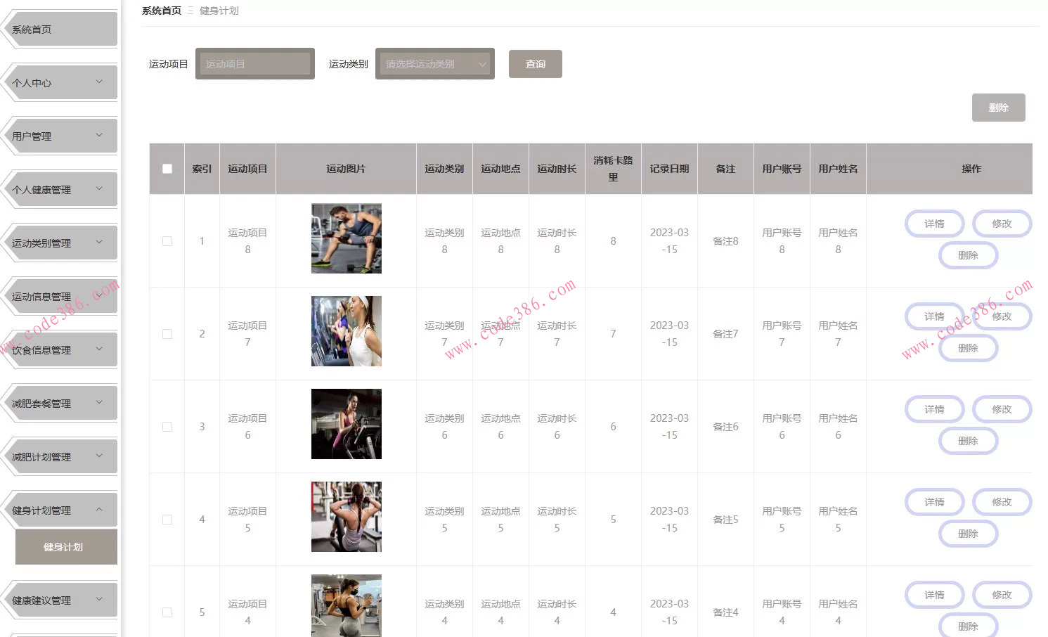Check the checkbox for row 运动项目8
The image size is (1048, 637).
coord(167,241)
